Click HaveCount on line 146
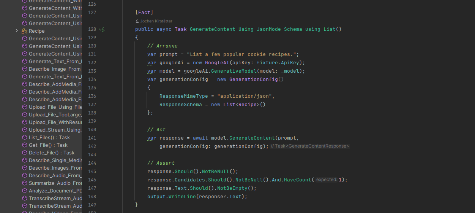 298,180
